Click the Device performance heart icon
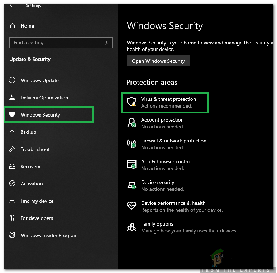Screen dimensions: 277x273 (132, 206)
